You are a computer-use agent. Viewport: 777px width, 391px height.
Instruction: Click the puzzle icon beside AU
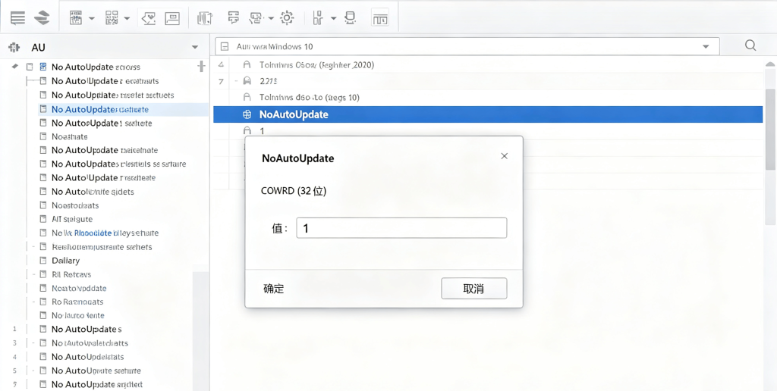click(x=14, y=48)
